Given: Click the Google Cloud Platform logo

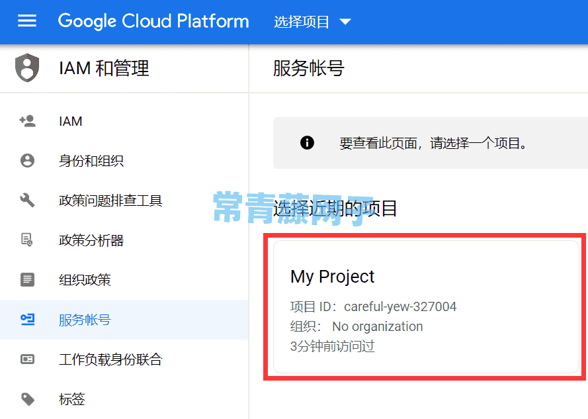Looking at the screenshot, I should 153,21.
